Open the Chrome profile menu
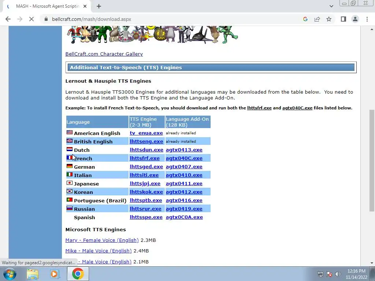Screen dimensions: 375x281 pyautogui.click(x=355, y=19)
